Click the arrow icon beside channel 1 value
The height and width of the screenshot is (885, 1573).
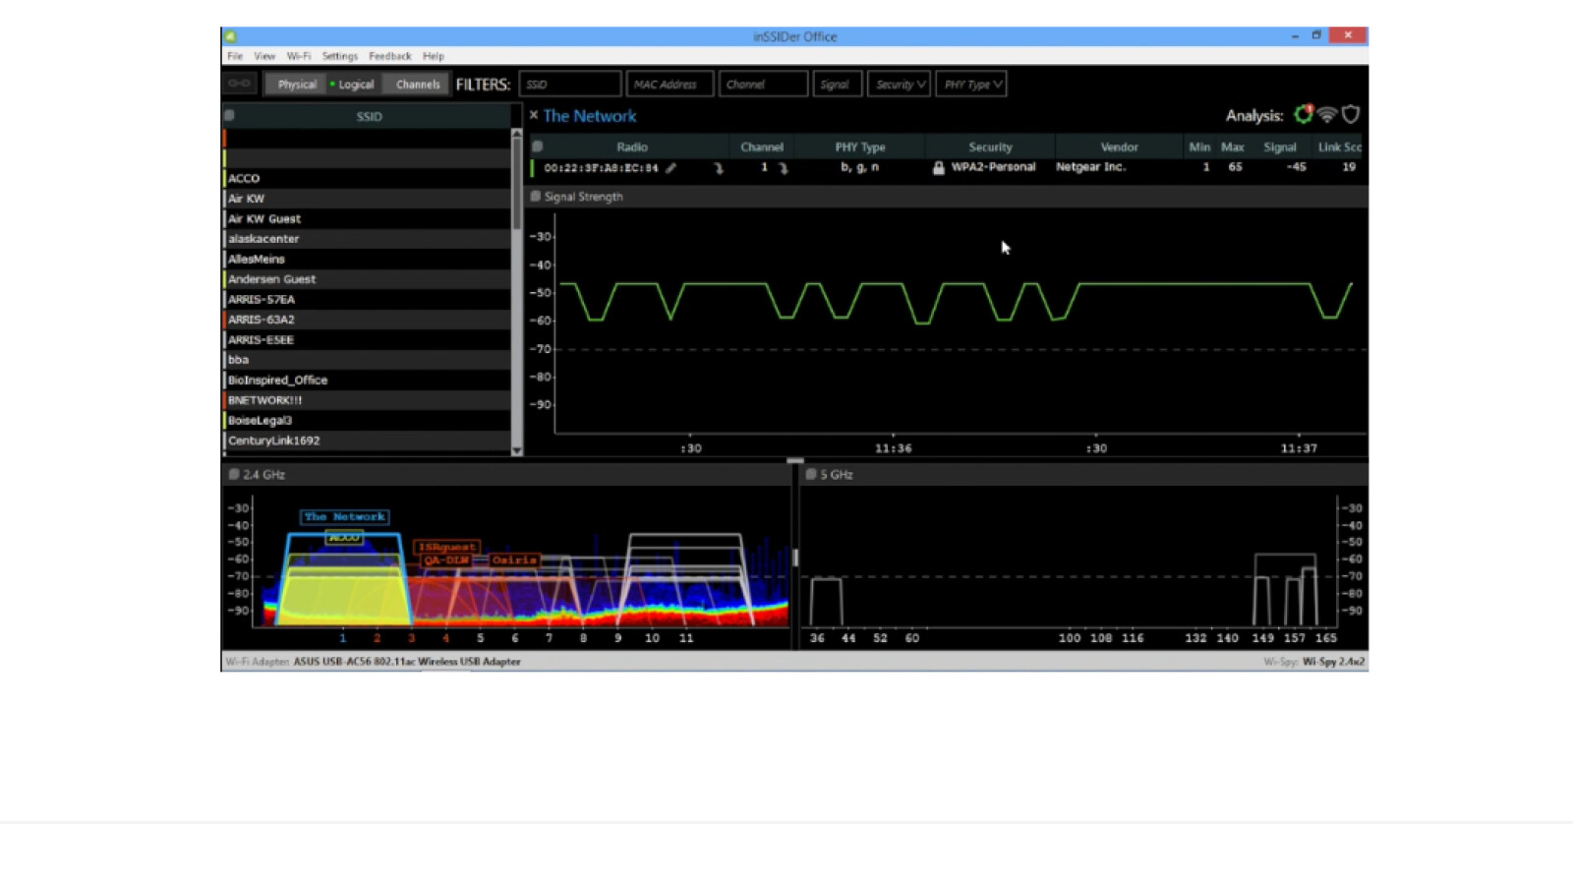coord(784,168)
